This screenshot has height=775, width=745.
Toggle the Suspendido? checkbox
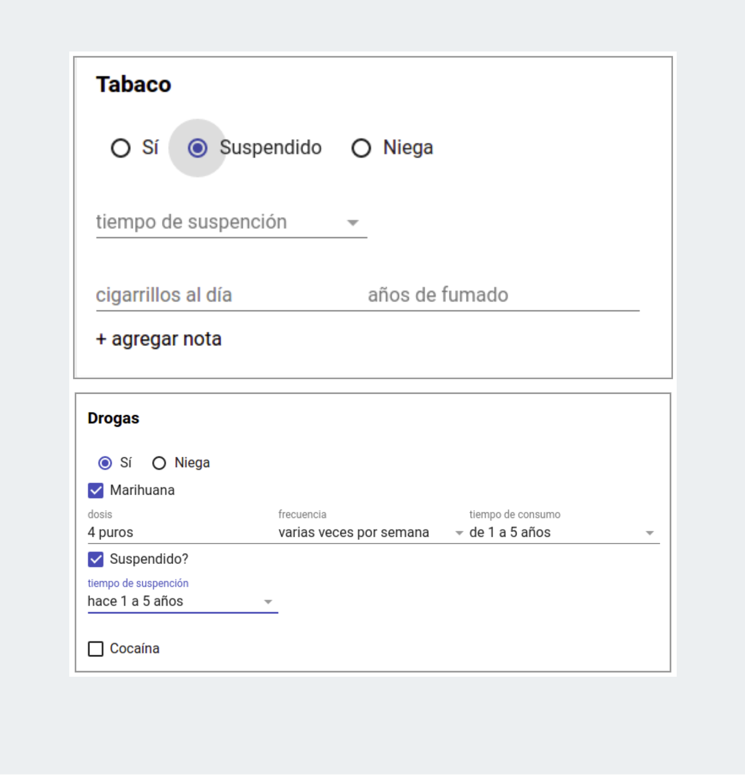coord(96,559)
